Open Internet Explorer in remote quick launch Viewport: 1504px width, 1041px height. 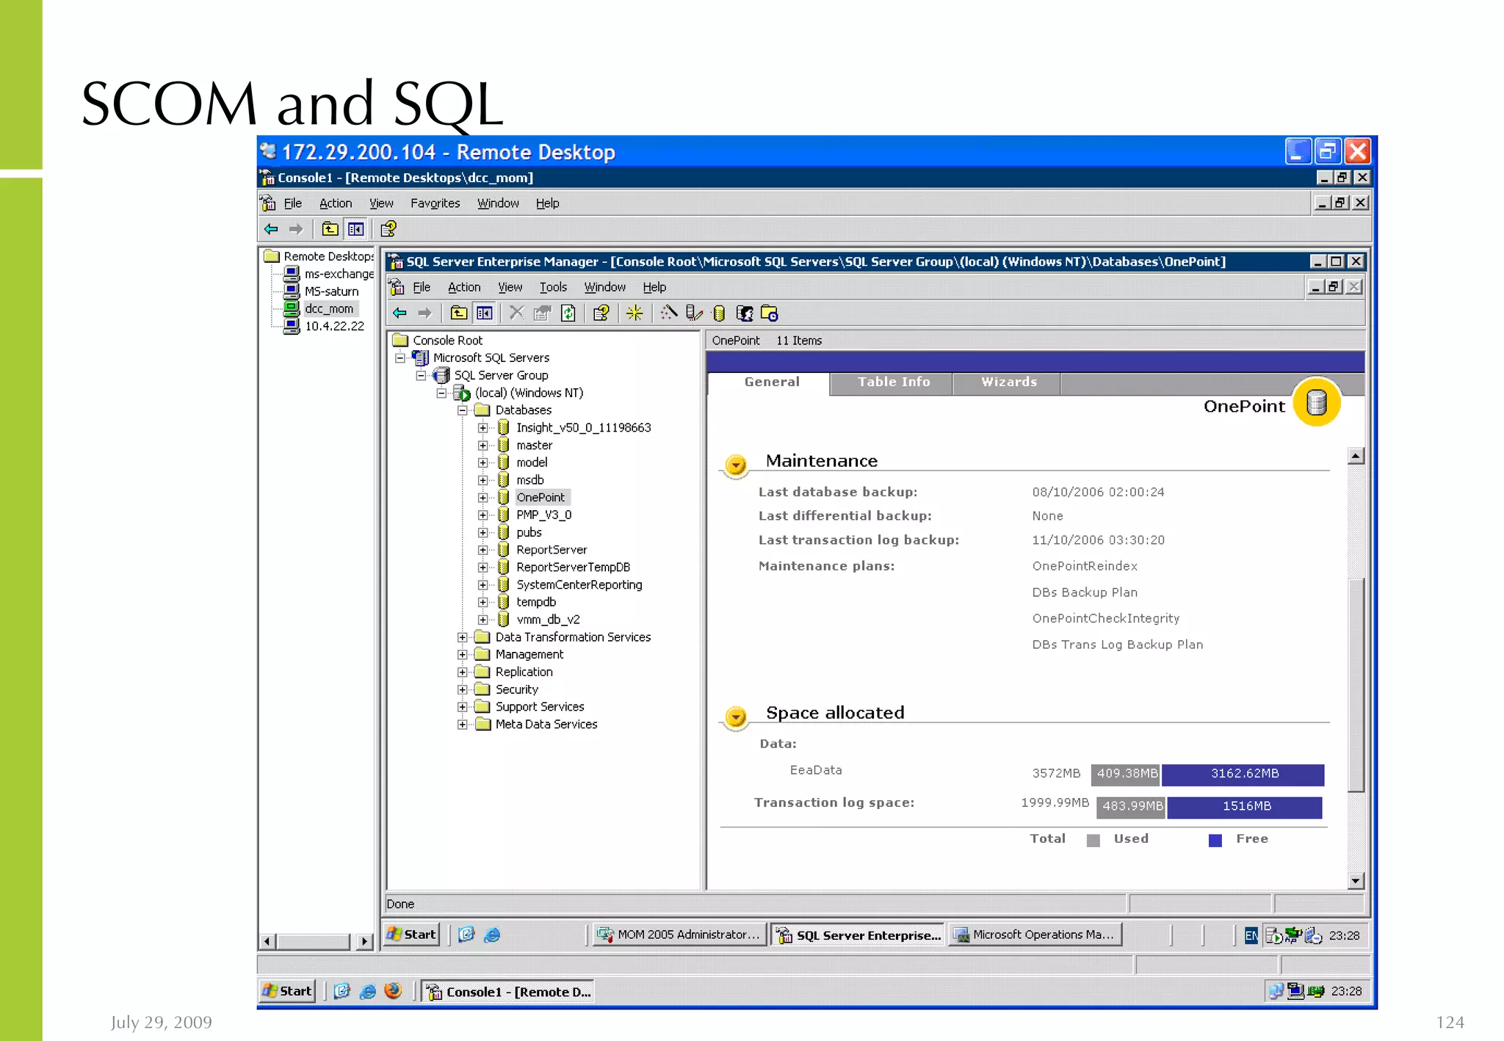pyautogui.click(x=493, y=935)
